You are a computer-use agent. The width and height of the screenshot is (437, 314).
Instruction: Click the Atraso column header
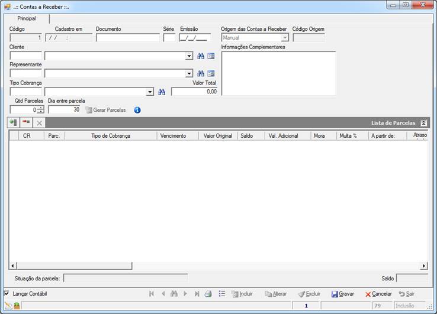(417, 136)
